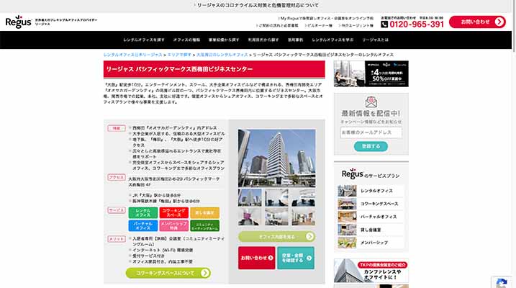Click the envelope newsletter icon in the sidebar
Viewport: 516px width, 288px height.
click(x=371, y=102)
